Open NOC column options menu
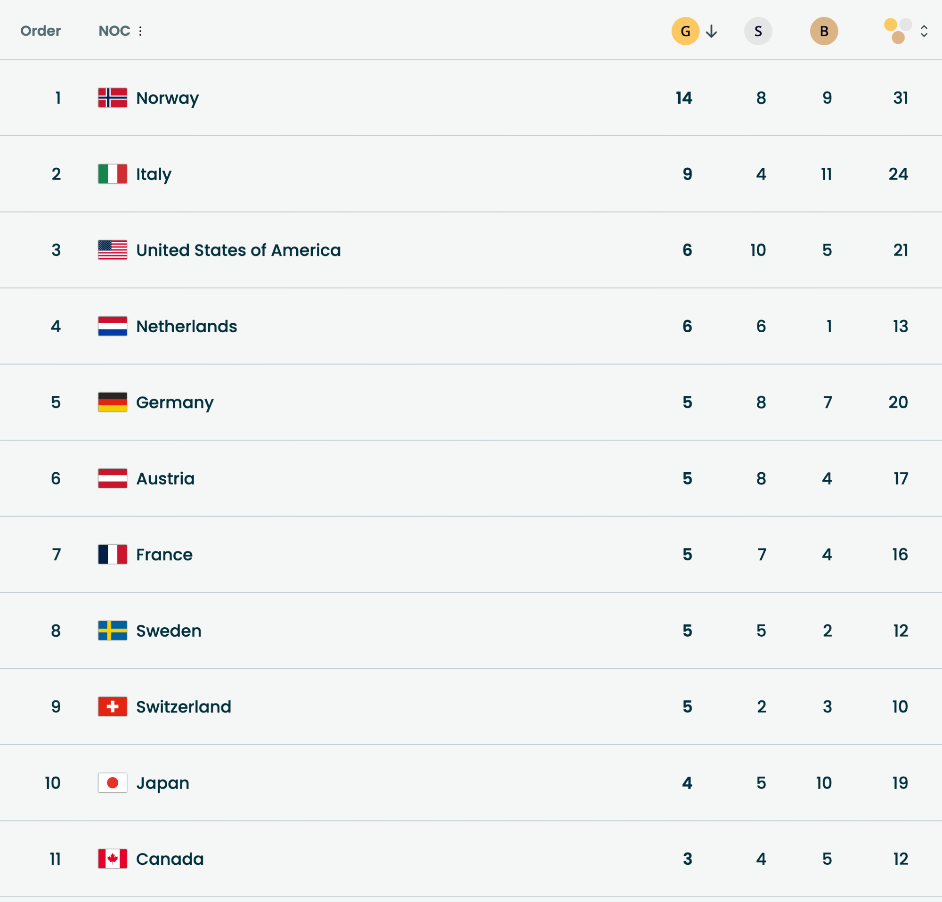 pos(140,31)
